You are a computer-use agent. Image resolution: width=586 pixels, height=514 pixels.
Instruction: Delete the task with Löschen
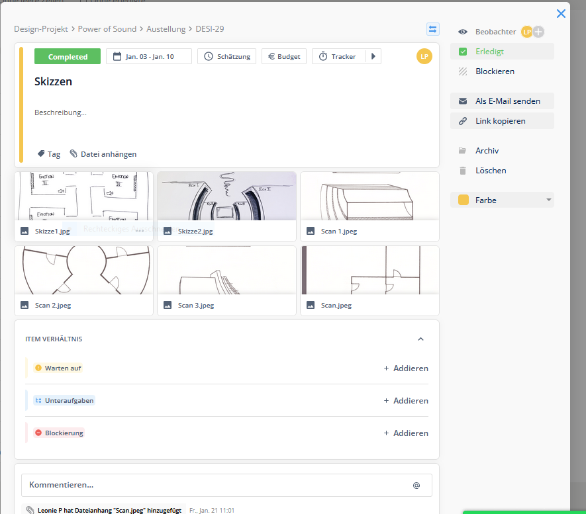490,171
